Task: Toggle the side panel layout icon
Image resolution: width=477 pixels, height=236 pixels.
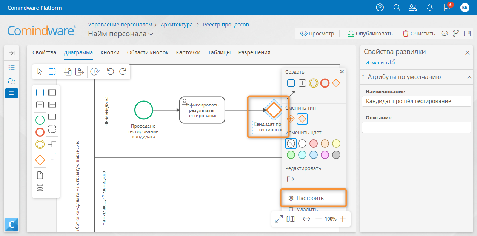Action: coord(467,34)
